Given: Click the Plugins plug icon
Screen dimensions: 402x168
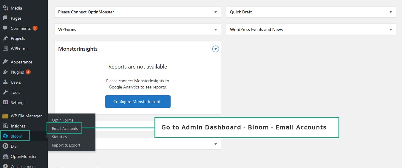Looking at the screenshot, I should [5, 72].
